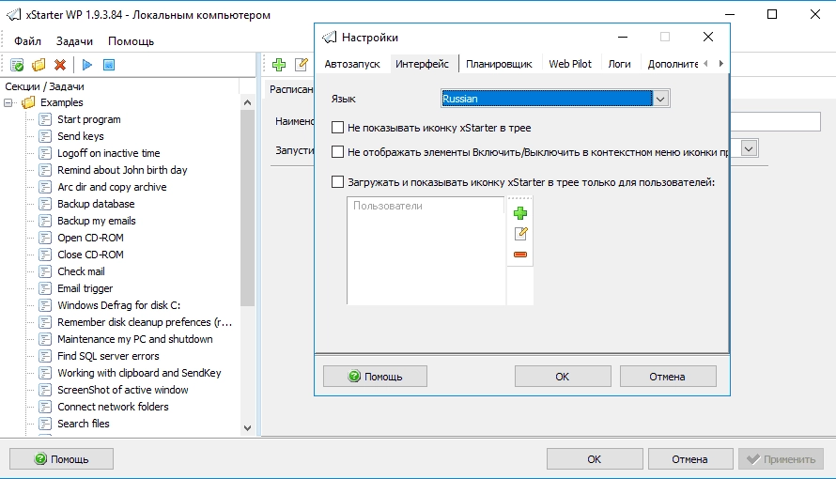Click OK in the Настройки dialog
Screen dimensions: 836x479
tap(563, 377)
